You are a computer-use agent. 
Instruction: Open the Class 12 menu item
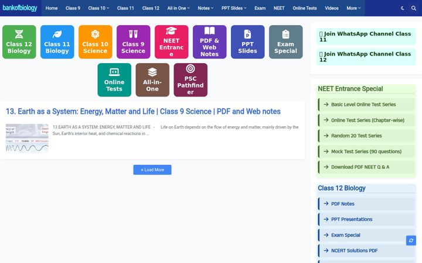point(151,8)
